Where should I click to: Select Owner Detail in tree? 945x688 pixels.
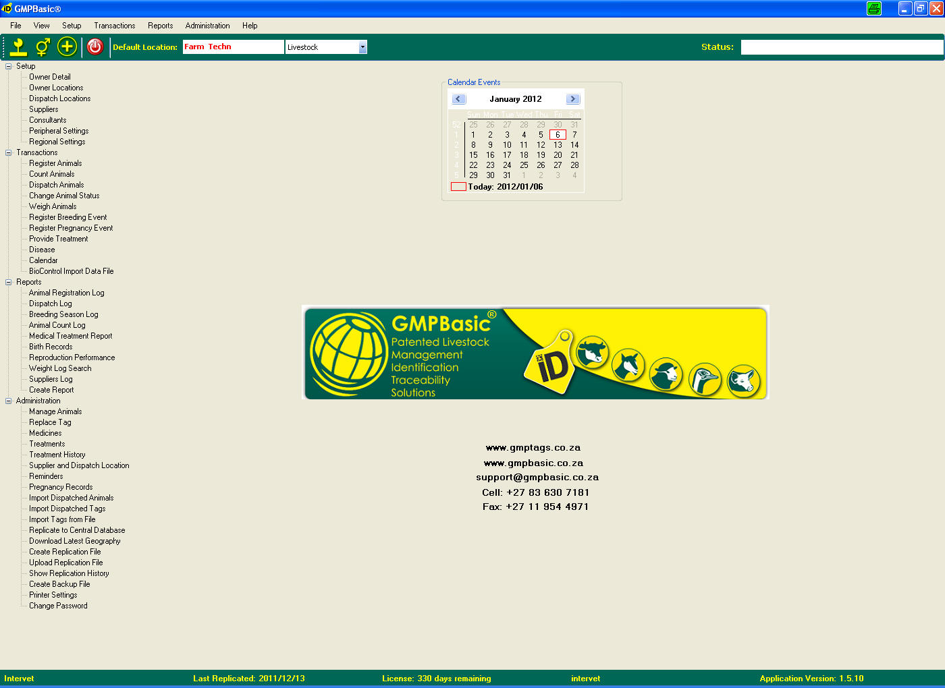pos(49,77)
